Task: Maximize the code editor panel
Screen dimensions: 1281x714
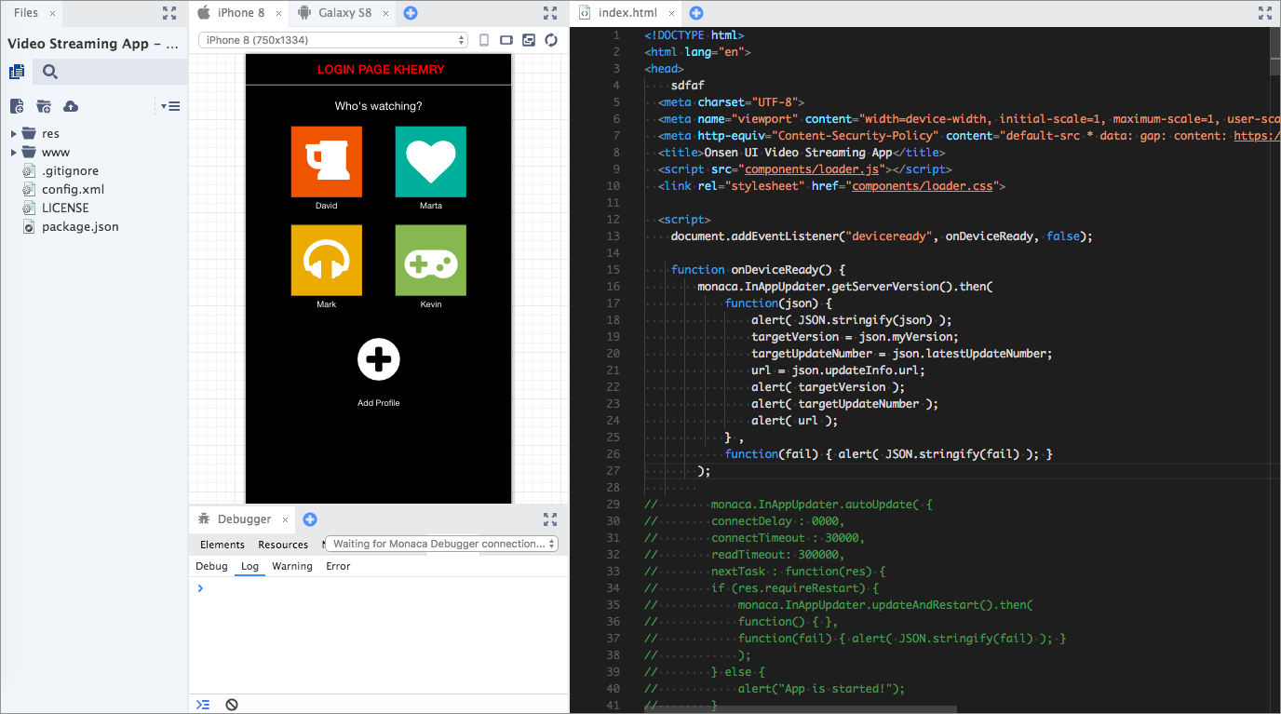Action: pos(1264,13)
